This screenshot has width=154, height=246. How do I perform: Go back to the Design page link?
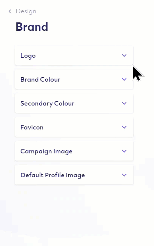pos(26,11)
